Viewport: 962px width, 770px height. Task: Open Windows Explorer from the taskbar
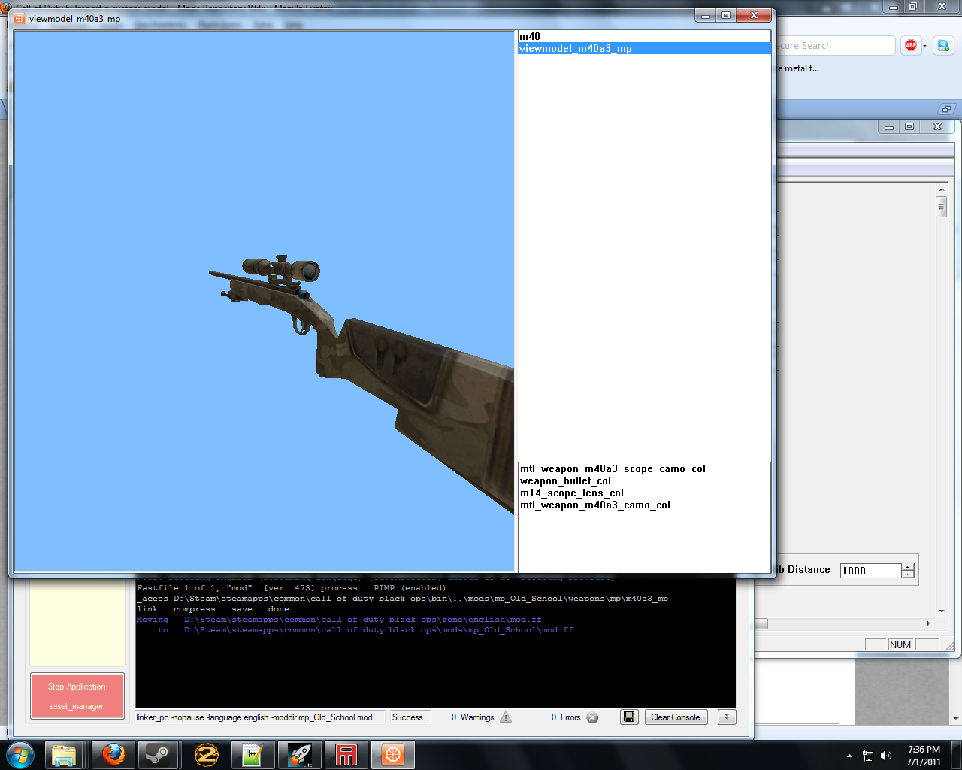[x=64, y=754]
